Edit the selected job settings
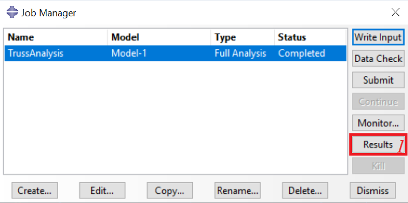 tap(103, 191)
